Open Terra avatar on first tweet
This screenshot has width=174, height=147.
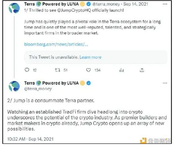tap(14, 8)
